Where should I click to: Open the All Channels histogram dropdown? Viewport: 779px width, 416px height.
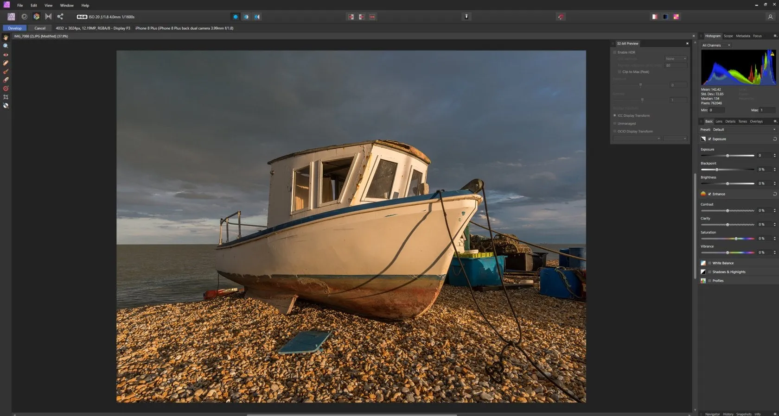pyautogui.click(x=716, y=45)
